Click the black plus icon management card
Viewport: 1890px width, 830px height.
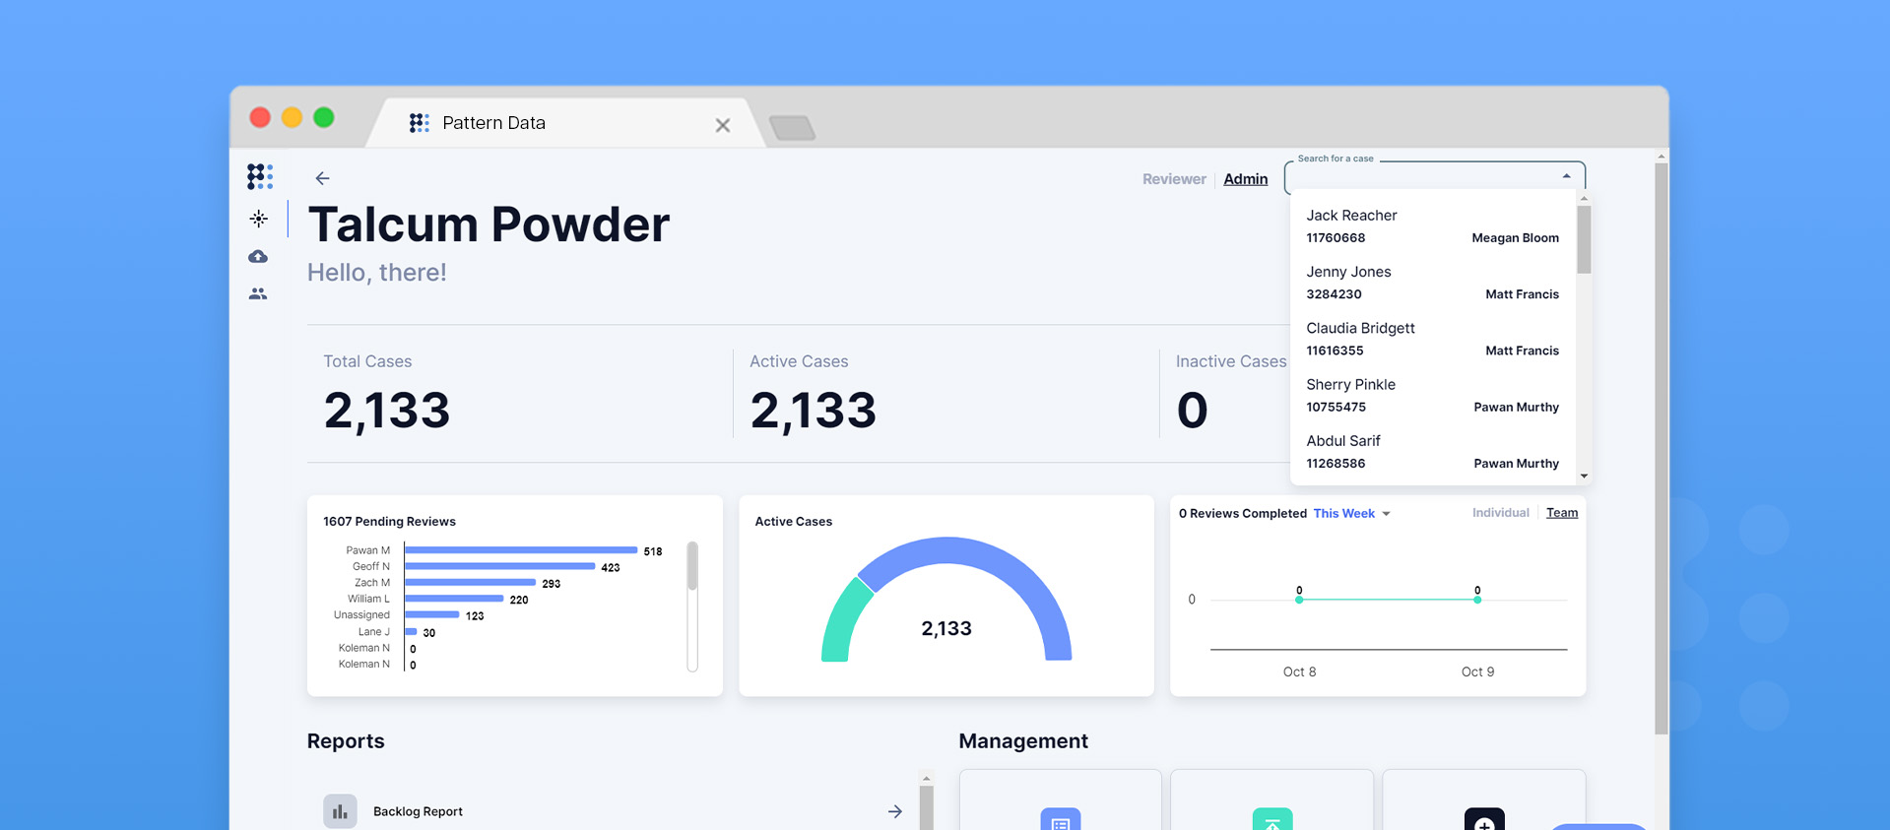click(1484, 819)
